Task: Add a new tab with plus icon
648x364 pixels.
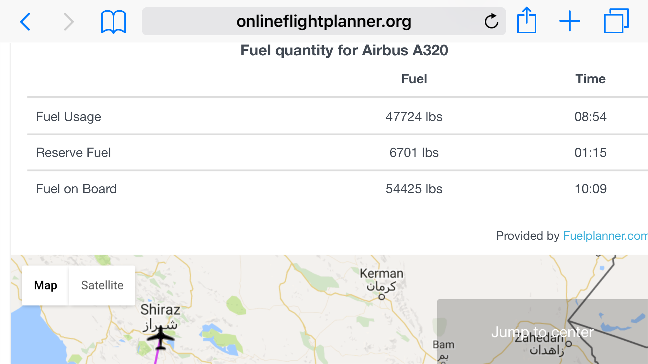Action: point(570,21)
